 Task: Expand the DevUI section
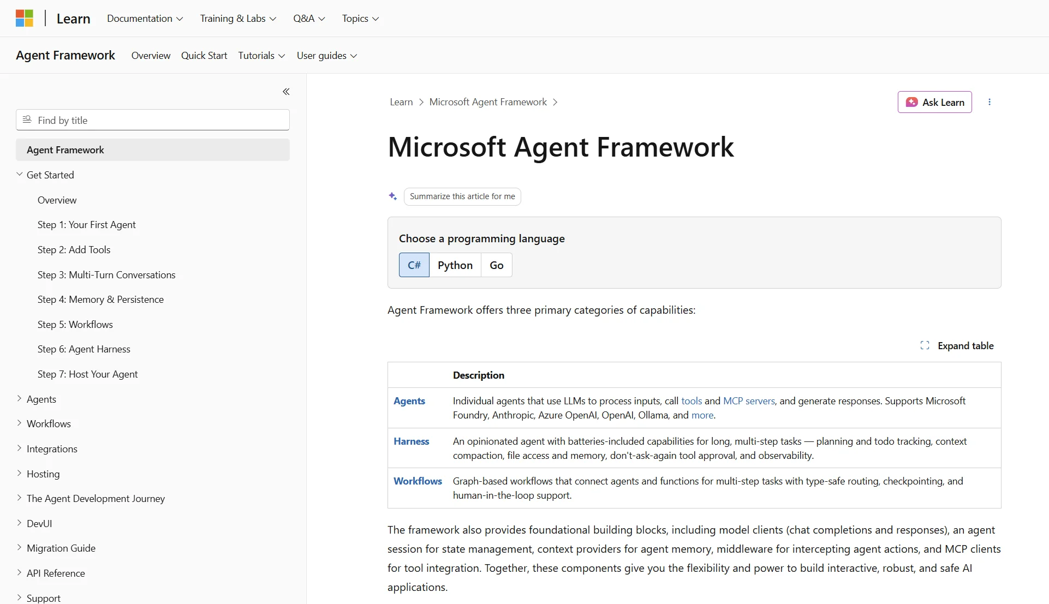click(x=20, y=523)
